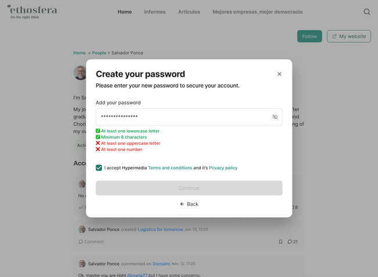Click Salvador Ponce's avatar on Logistics post
Viewport: 378px width, 277px height.
click(x=82, y=229)
